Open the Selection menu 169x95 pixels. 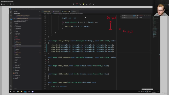19,9
